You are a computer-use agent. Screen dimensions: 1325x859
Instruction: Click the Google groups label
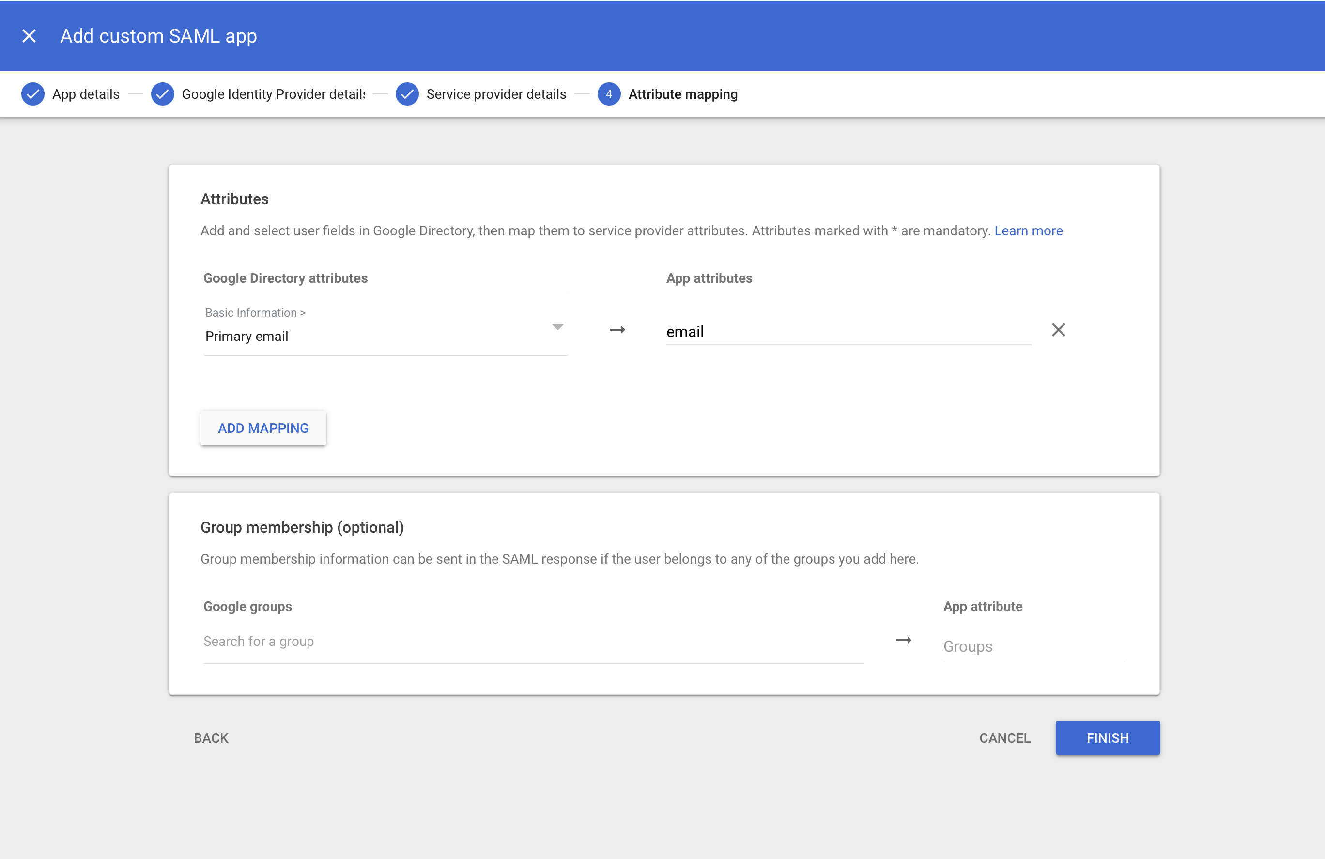(247, 607)
